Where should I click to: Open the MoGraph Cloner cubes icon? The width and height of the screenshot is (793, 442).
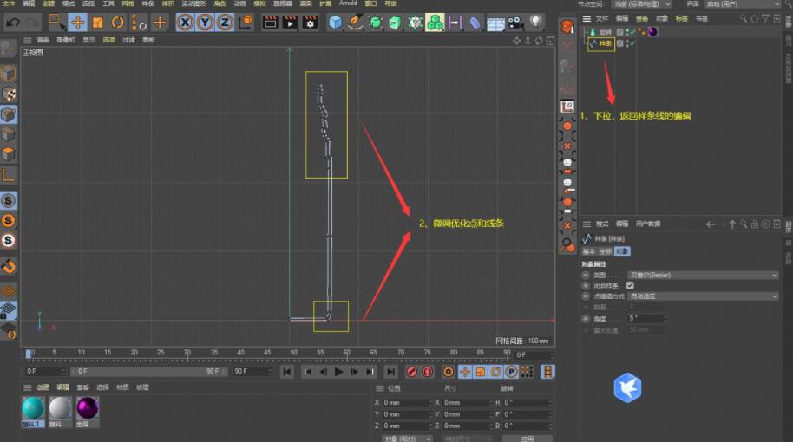click(x=435, y=23)
